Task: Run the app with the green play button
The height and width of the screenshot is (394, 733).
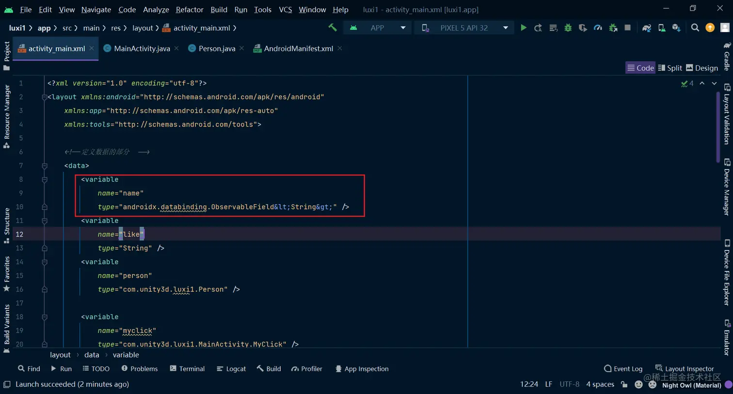Action: (x=524, y=28)
